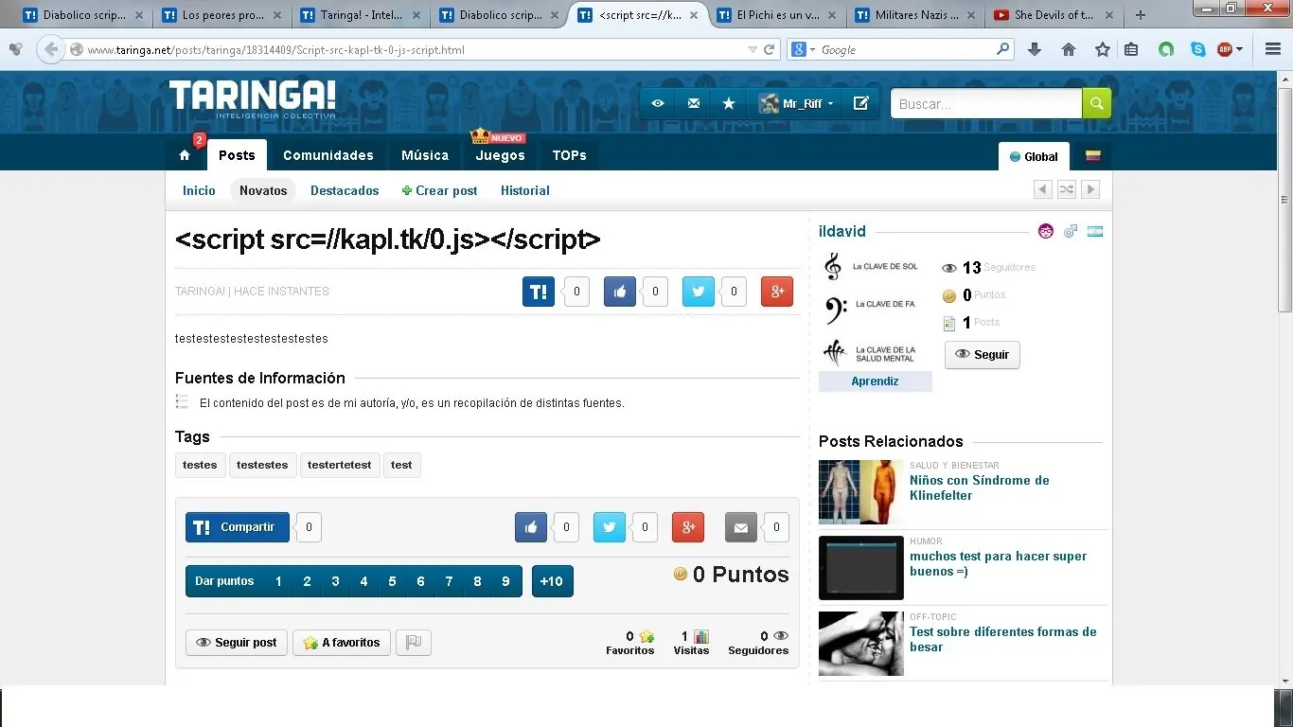Click the bottom Facebook like icon
The width and height of the screenshot is (1293, 727).
pyautogui.click(x=531, y=527)
